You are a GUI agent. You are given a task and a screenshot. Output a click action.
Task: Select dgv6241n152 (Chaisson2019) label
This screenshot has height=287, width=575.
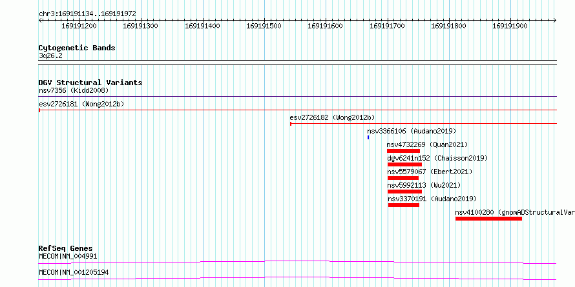[x=437, y=158]
